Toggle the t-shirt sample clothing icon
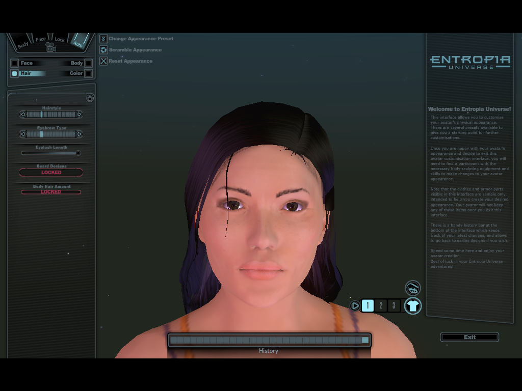Screen dimensions: 522x391 pos(412,305)
